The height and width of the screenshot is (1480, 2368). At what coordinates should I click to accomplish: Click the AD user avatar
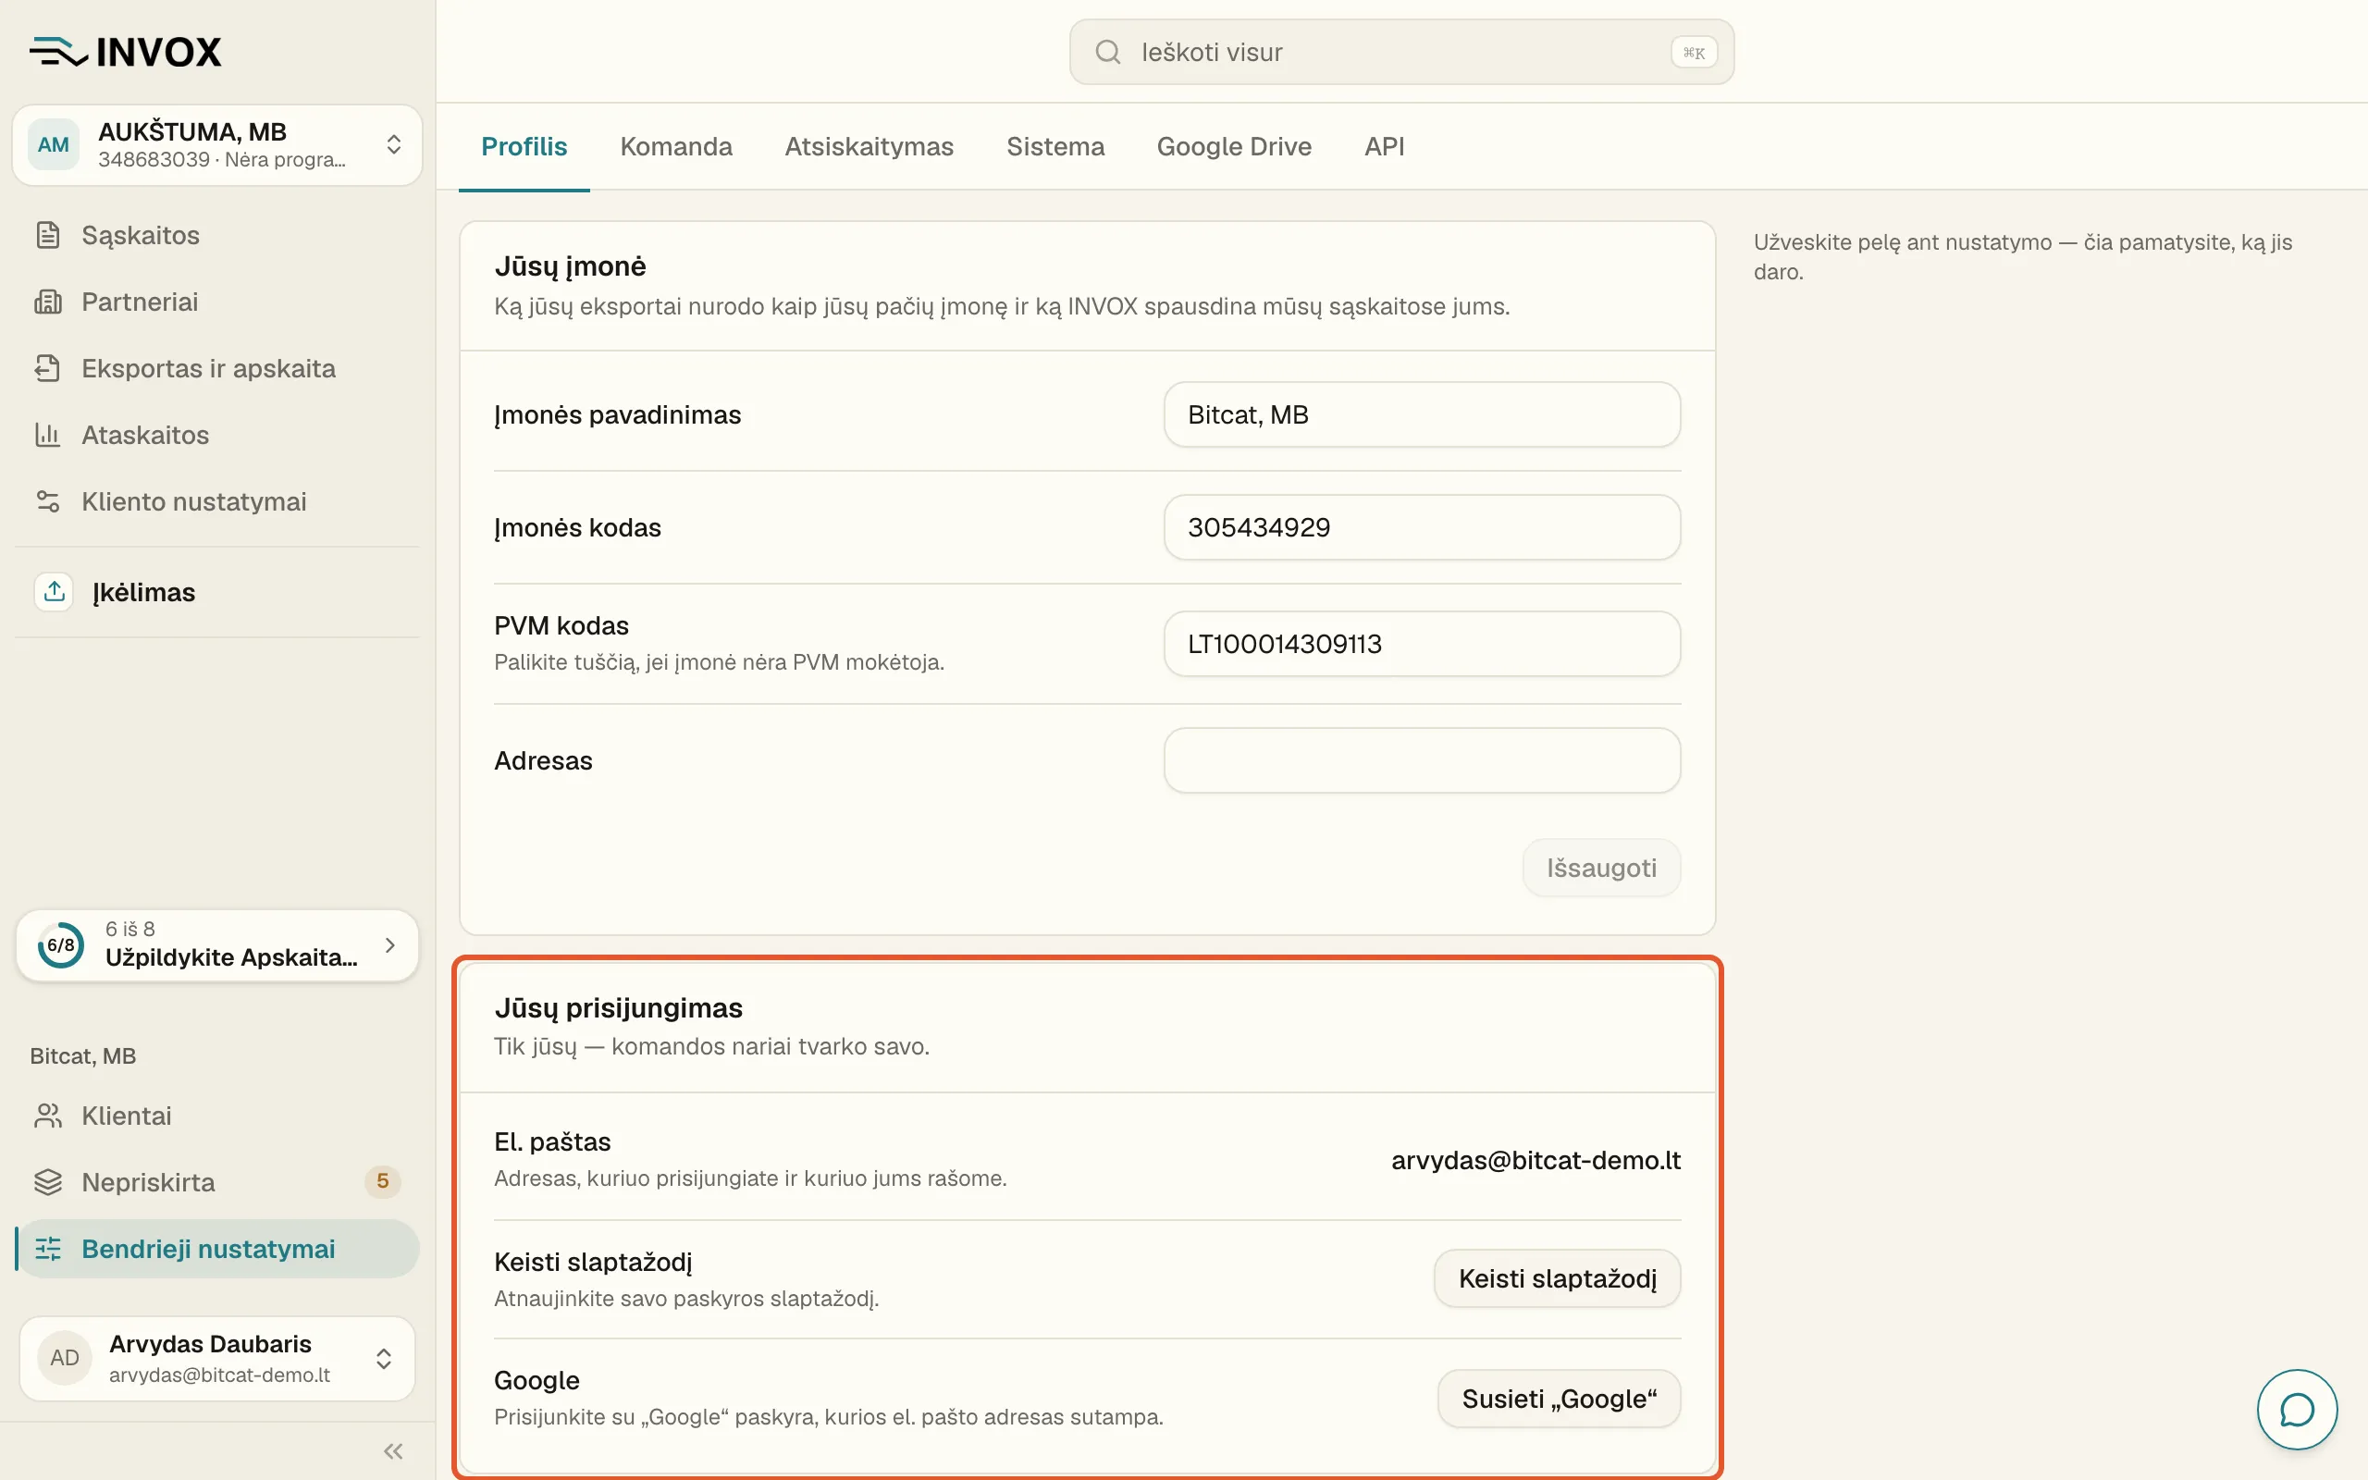click(x=65, y=1358)
